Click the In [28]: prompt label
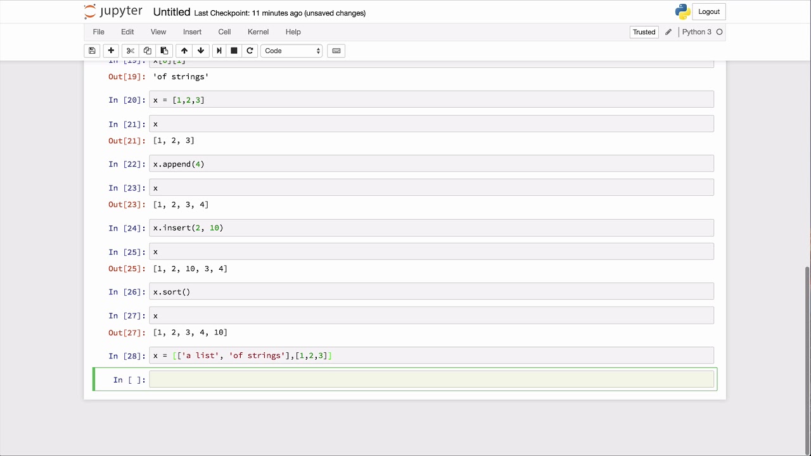811x456 pixels. pos(127,356)
